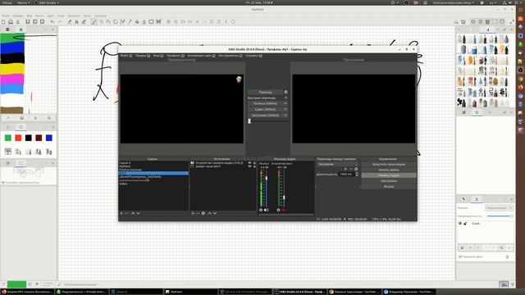Screen dimensions: 525x295
Task: Remove selected source with minus icon
Action: coord(198,213)
